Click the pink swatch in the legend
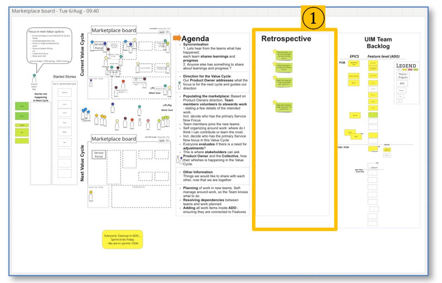Screen dimensions: 442x283 point(410,69)
